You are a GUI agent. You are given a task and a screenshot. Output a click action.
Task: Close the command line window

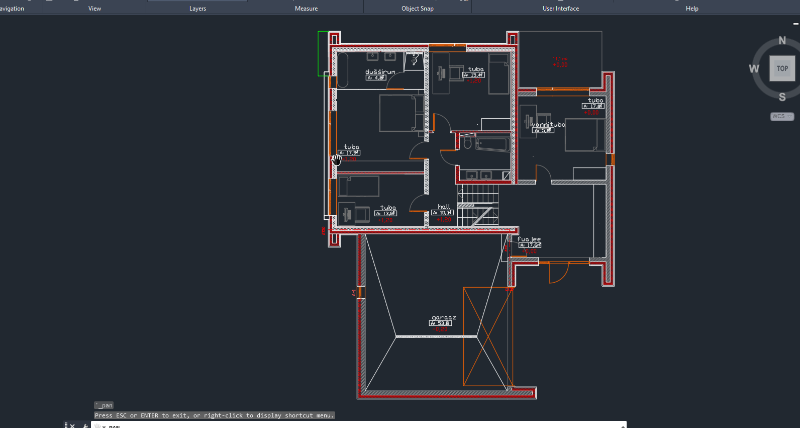(72, 425)
